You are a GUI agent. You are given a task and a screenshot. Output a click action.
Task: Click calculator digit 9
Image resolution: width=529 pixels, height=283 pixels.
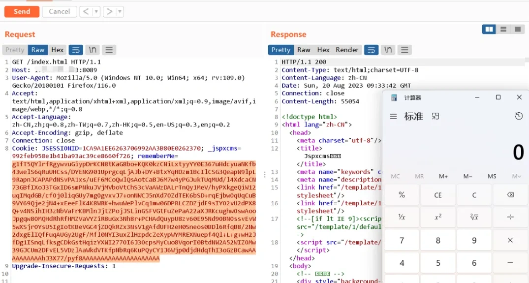tap(474, 240)
